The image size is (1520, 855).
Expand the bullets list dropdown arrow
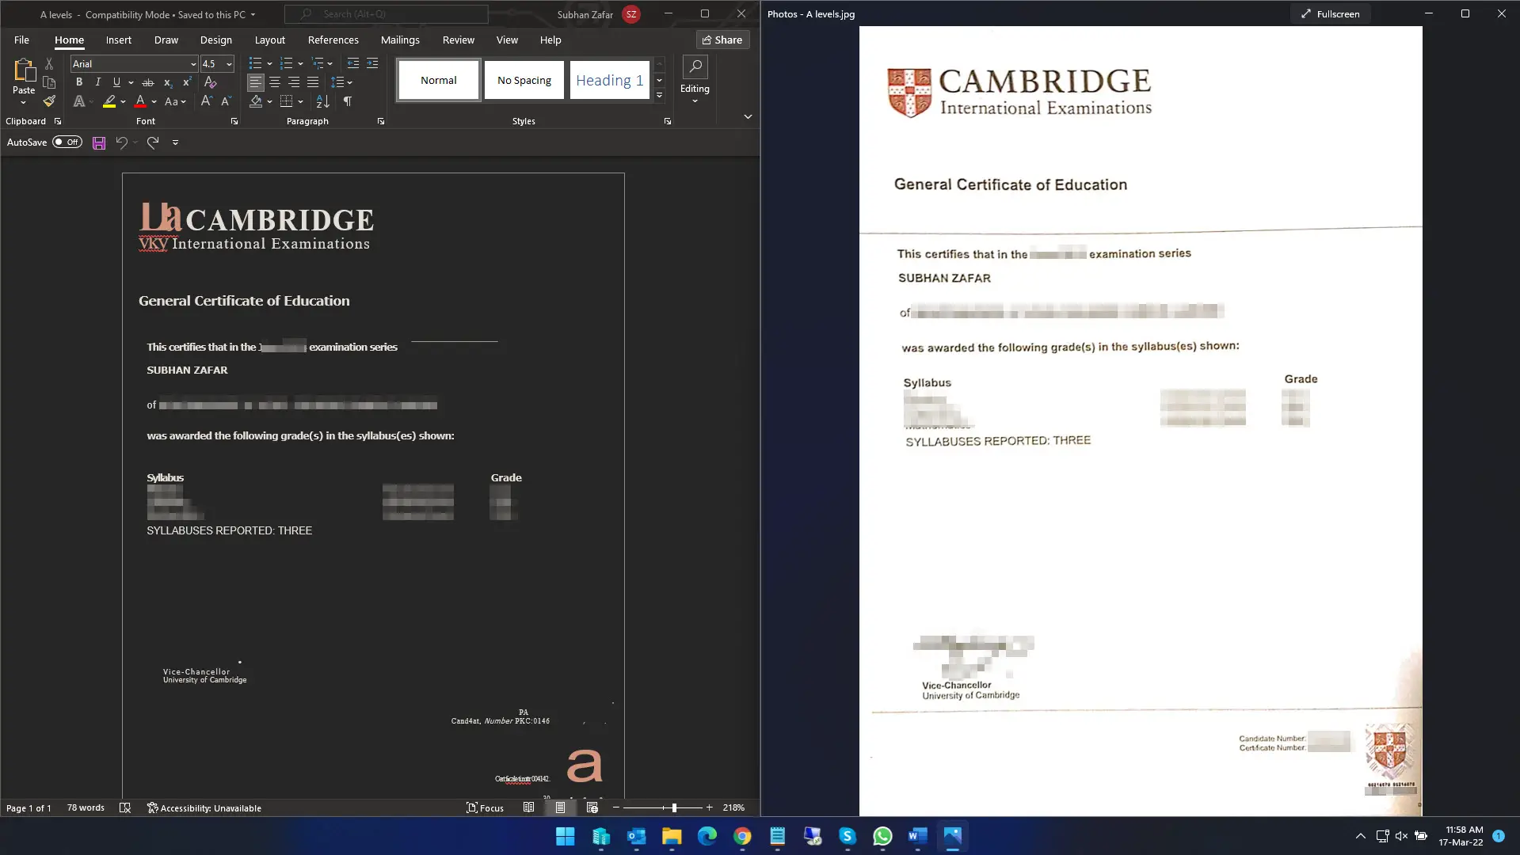pos(269,63)
